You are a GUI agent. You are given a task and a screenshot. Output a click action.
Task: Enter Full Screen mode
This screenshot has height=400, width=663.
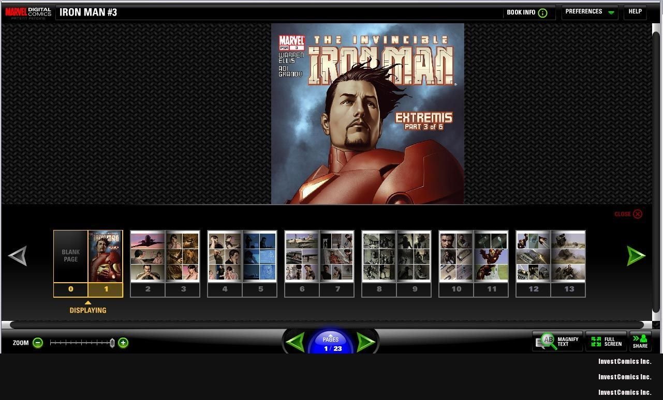pyautogui.click(x=606, y=342)
